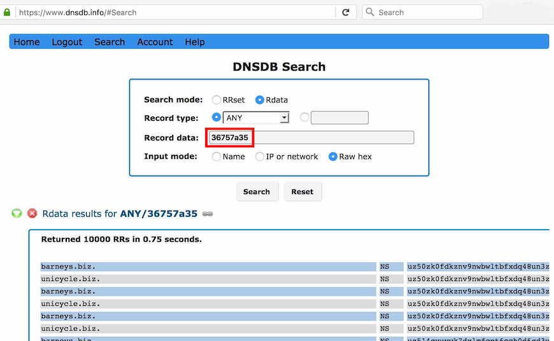Click the first unicycle.biz. result row
554x341 pixels.
208,279
